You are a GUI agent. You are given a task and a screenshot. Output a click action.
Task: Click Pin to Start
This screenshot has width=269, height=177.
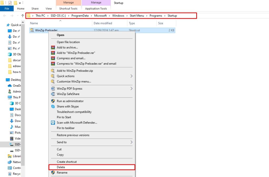92,117
